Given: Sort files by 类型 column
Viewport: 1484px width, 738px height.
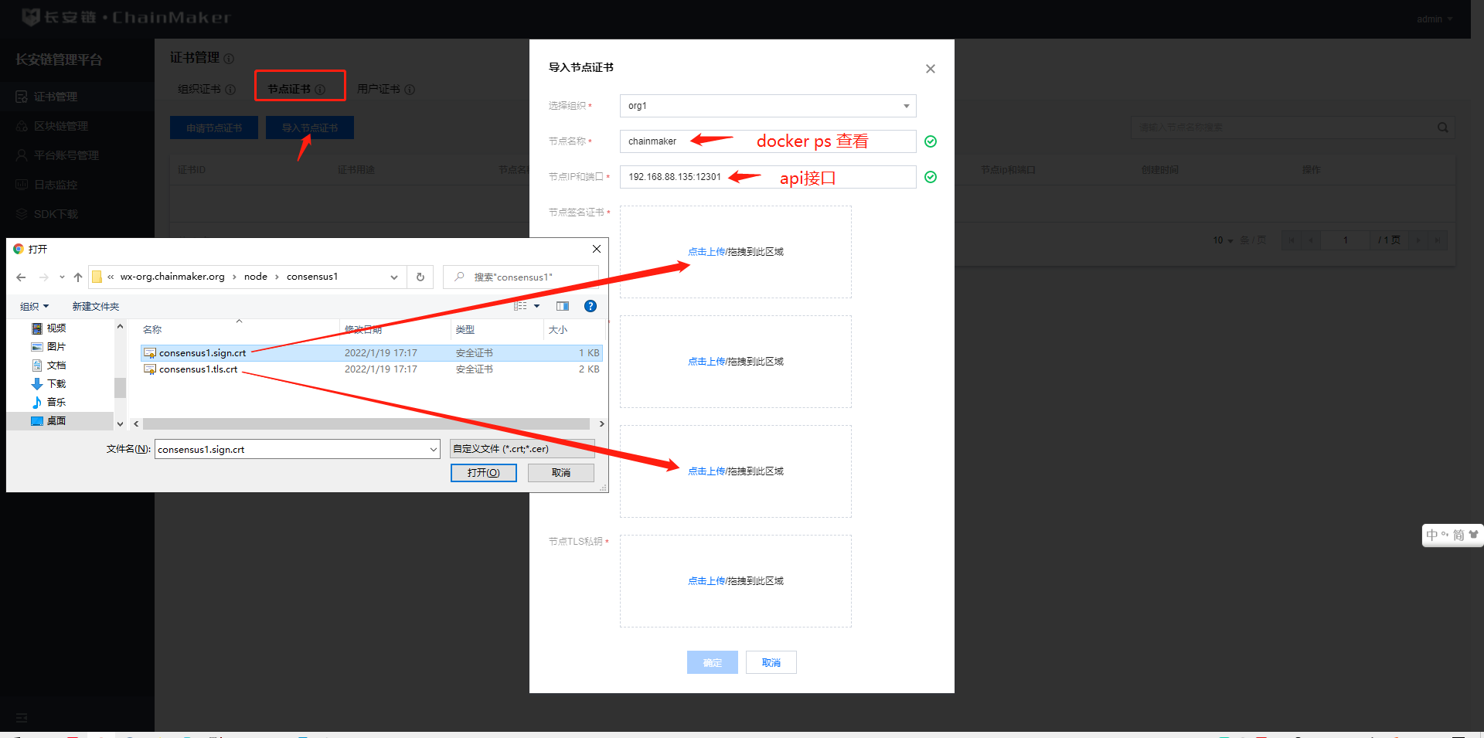Looking at the screenshot, I should click(465, 330).
